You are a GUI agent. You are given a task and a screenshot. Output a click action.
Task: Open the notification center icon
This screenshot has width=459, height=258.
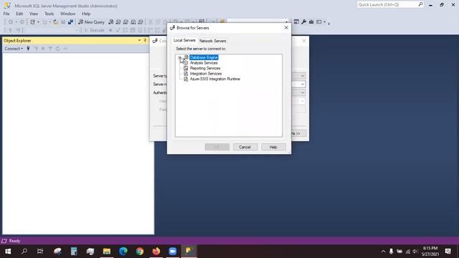click(x=448, y=252)
